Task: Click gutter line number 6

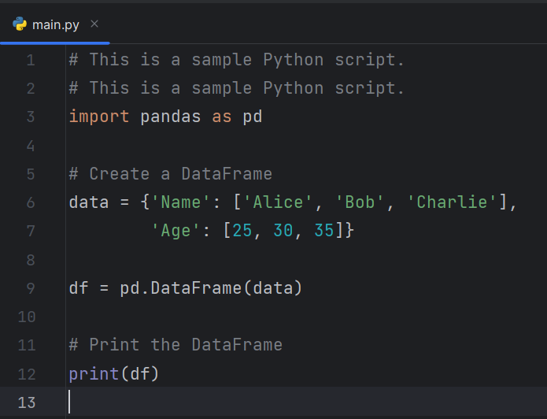Action: [x=30, y=202]
